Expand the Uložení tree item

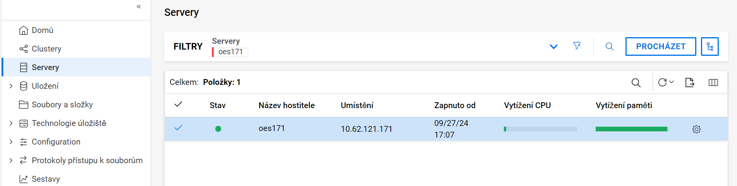point(11,86)
